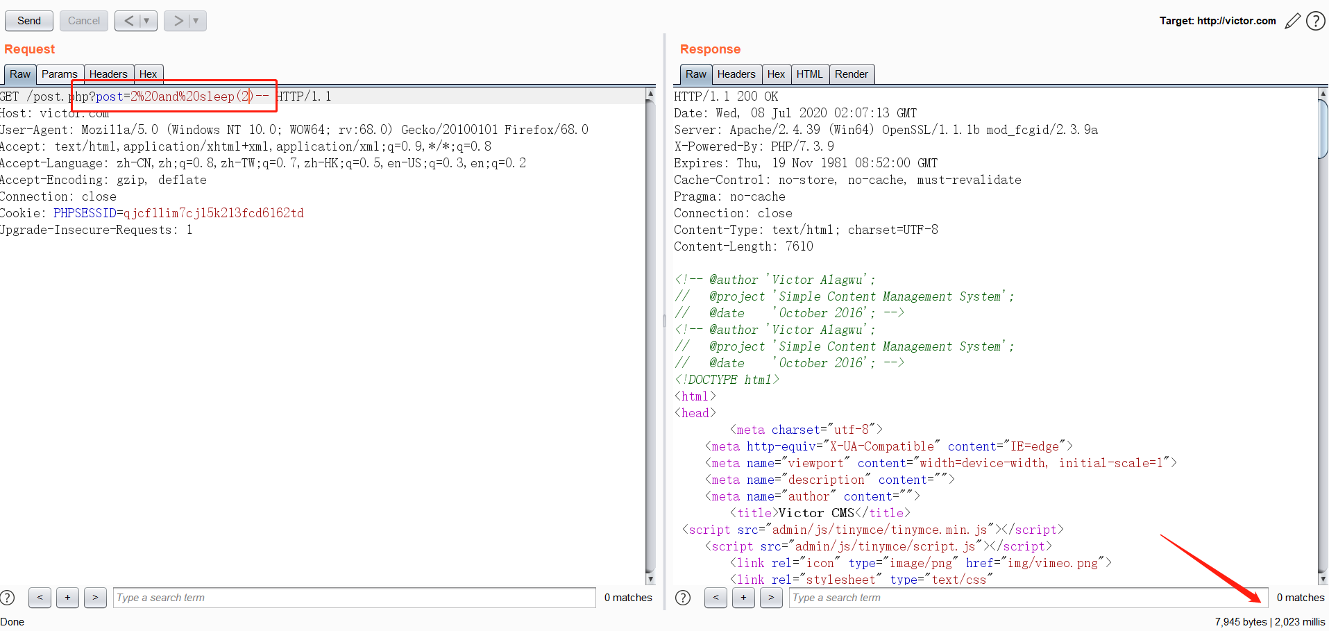Open help via top-right question mark icon
Image resolution: width=1329 pixels, height=631 pixels.
click(1316, 21)
